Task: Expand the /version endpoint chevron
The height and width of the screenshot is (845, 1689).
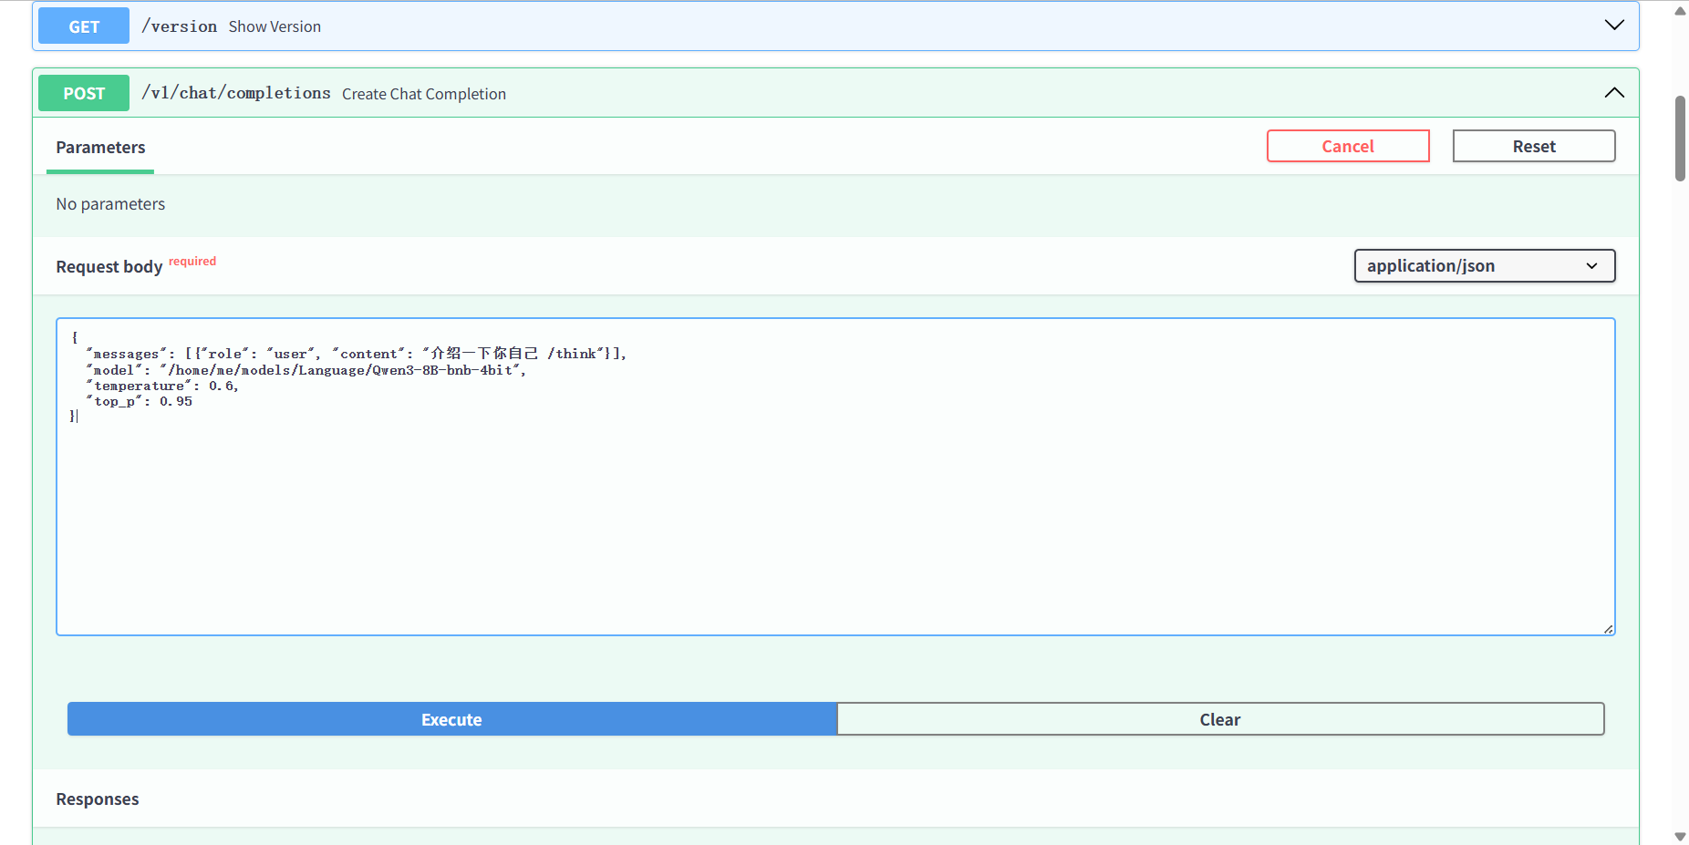Action: 1614,26
